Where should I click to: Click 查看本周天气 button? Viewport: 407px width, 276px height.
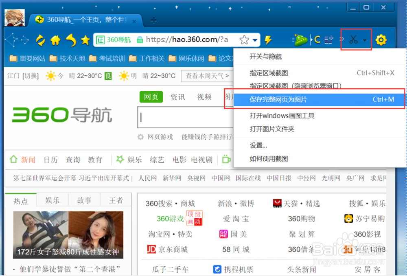pos(207,76)
